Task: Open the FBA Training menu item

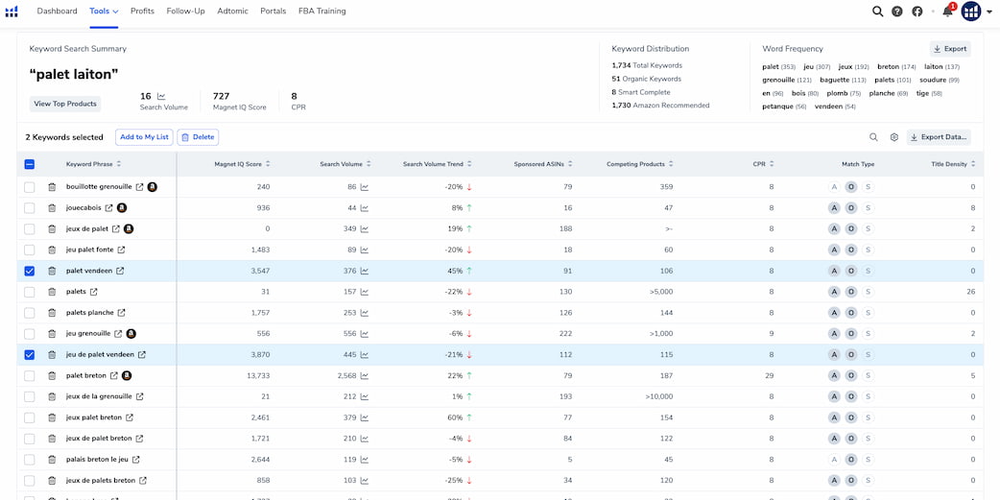Action: tap(322, 12)
